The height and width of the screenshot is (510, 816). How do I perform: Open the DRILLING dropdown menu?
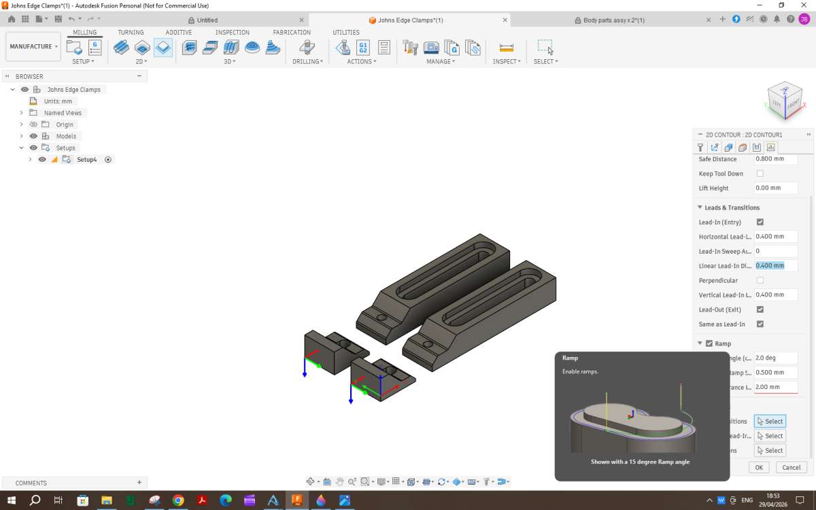pyautogui.click(x=307, y=61)
